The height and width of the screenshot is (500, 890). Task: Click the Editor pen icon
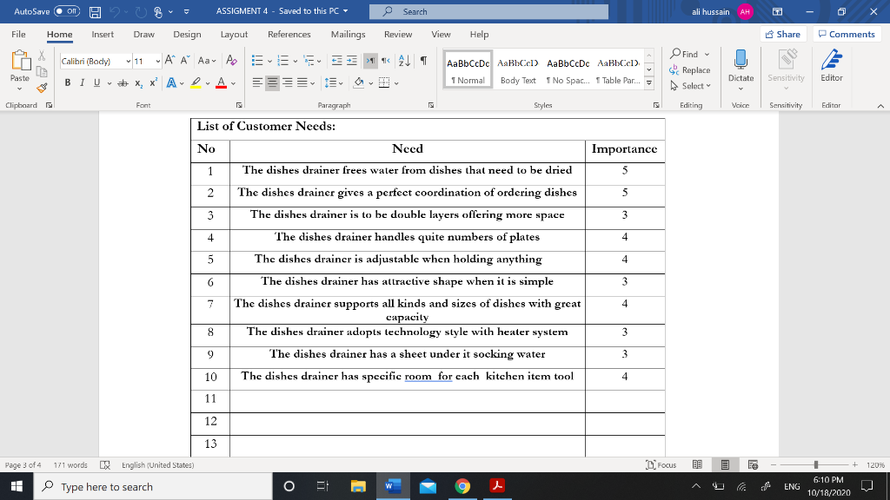coord(832,60)
